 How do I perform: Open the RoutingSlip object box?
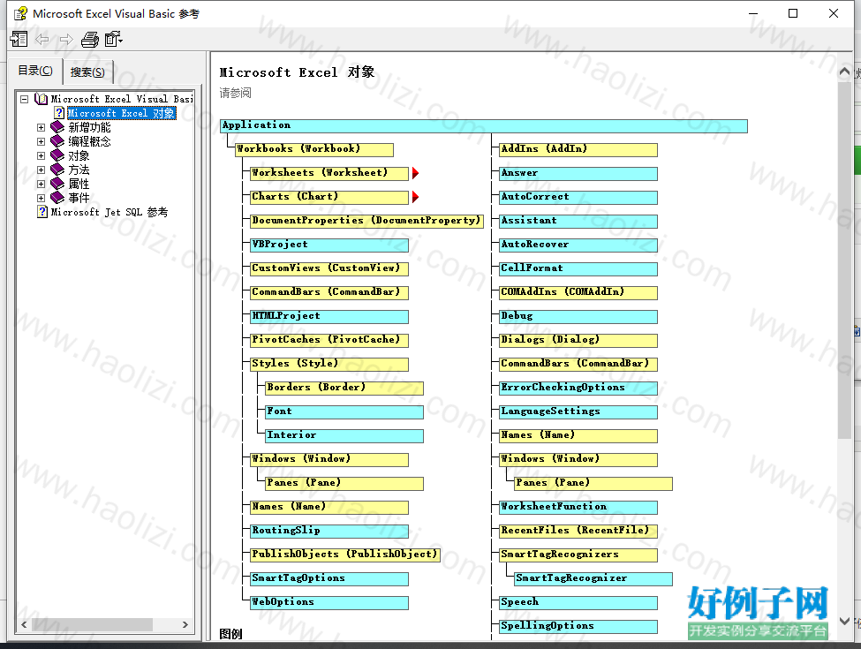329,531
